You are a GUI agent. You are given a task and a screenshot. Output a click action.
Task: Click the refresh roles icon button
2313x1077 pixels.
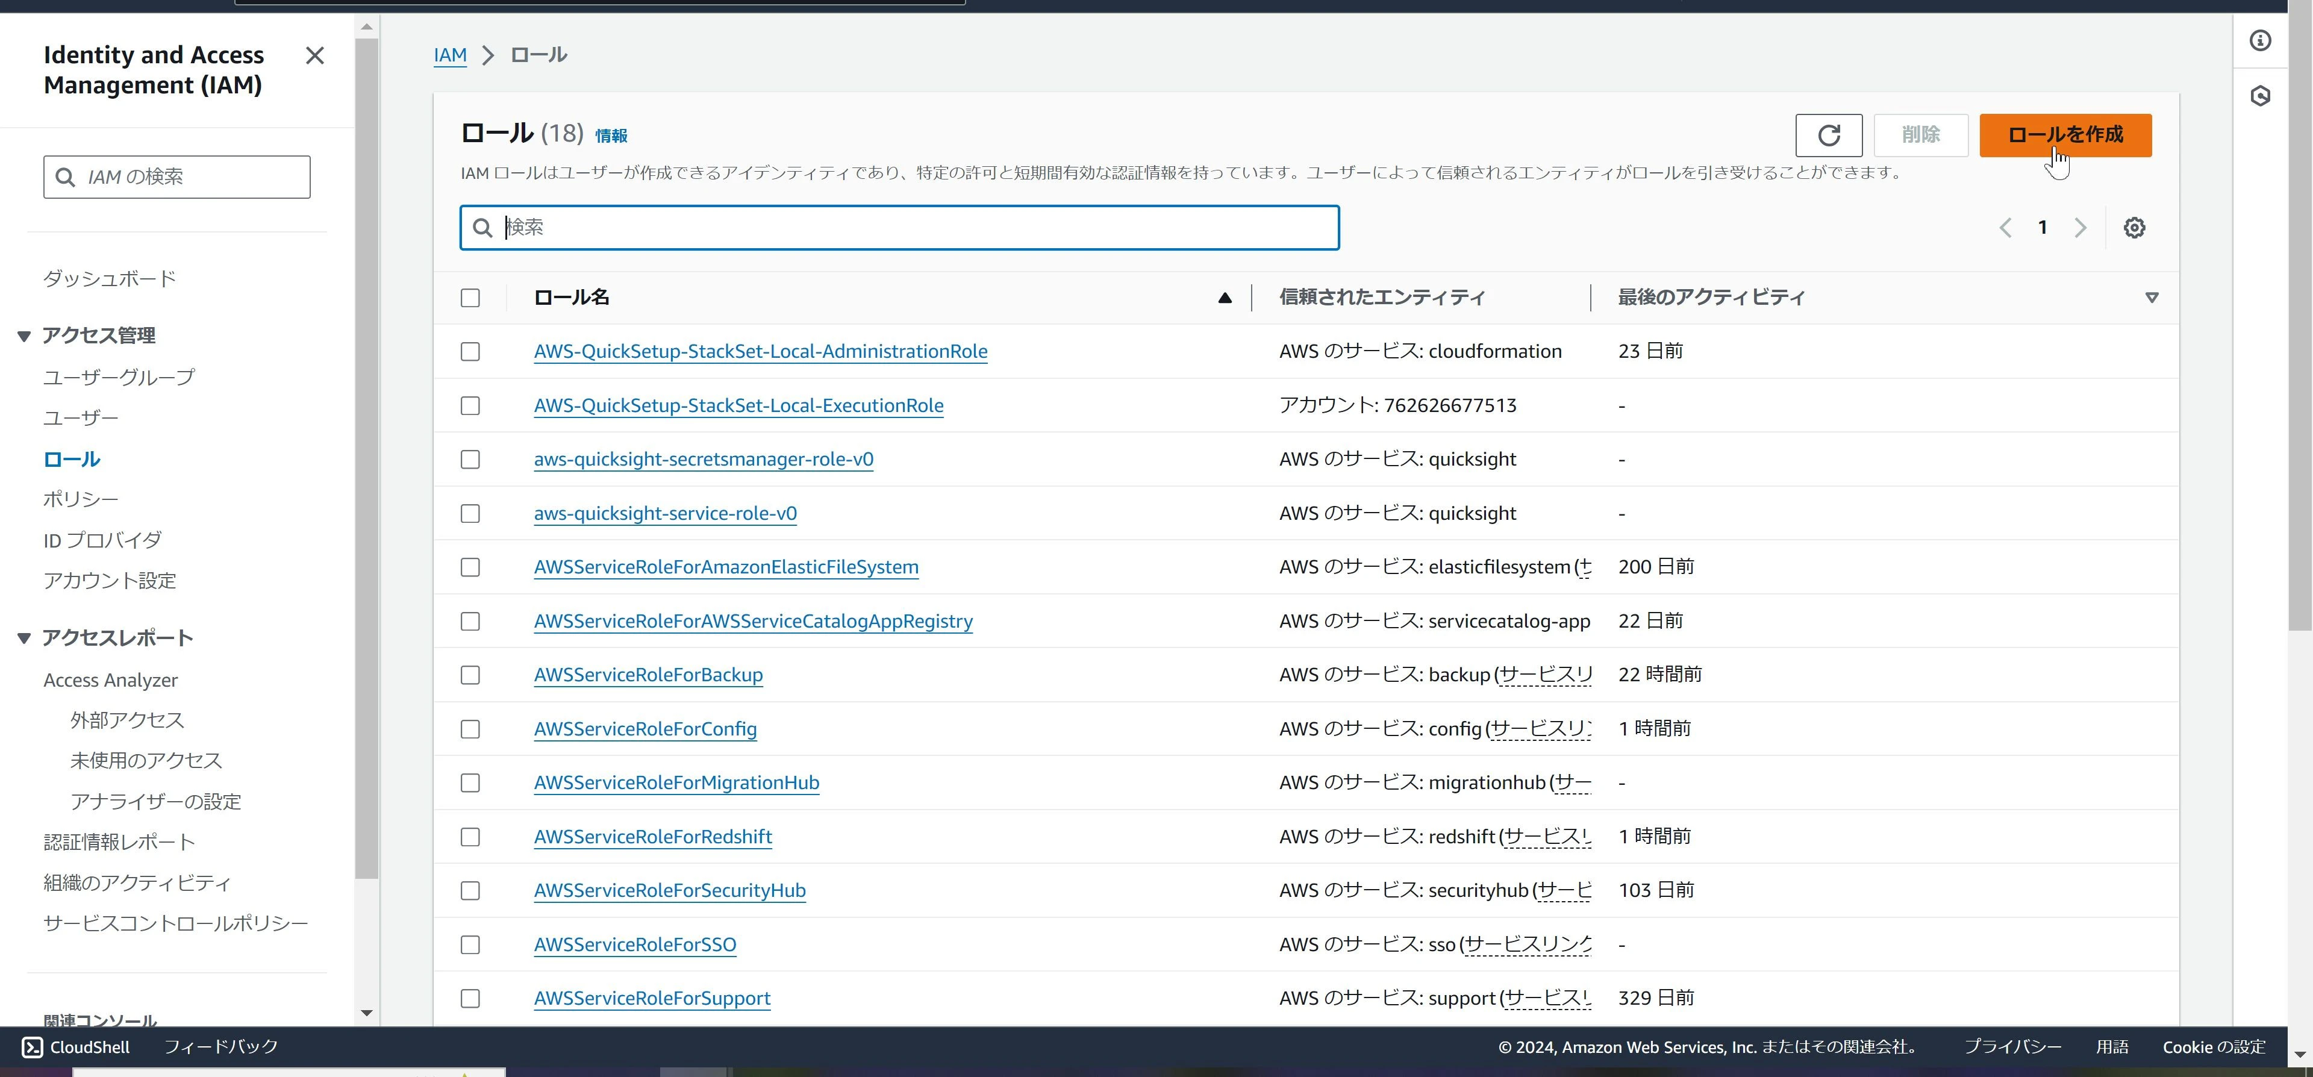(x=1828, y=136)
